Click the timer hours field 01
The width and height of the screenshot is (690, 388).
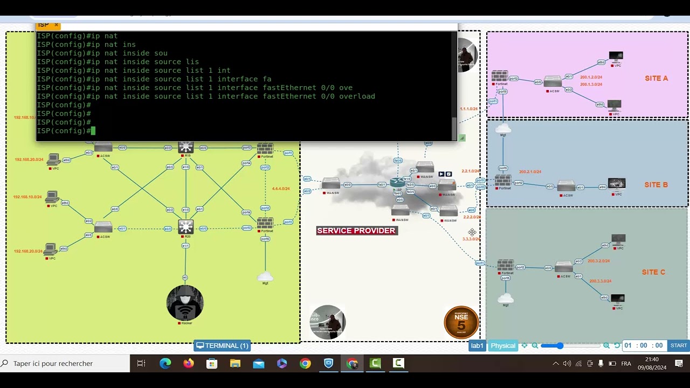tap(629, 345)
